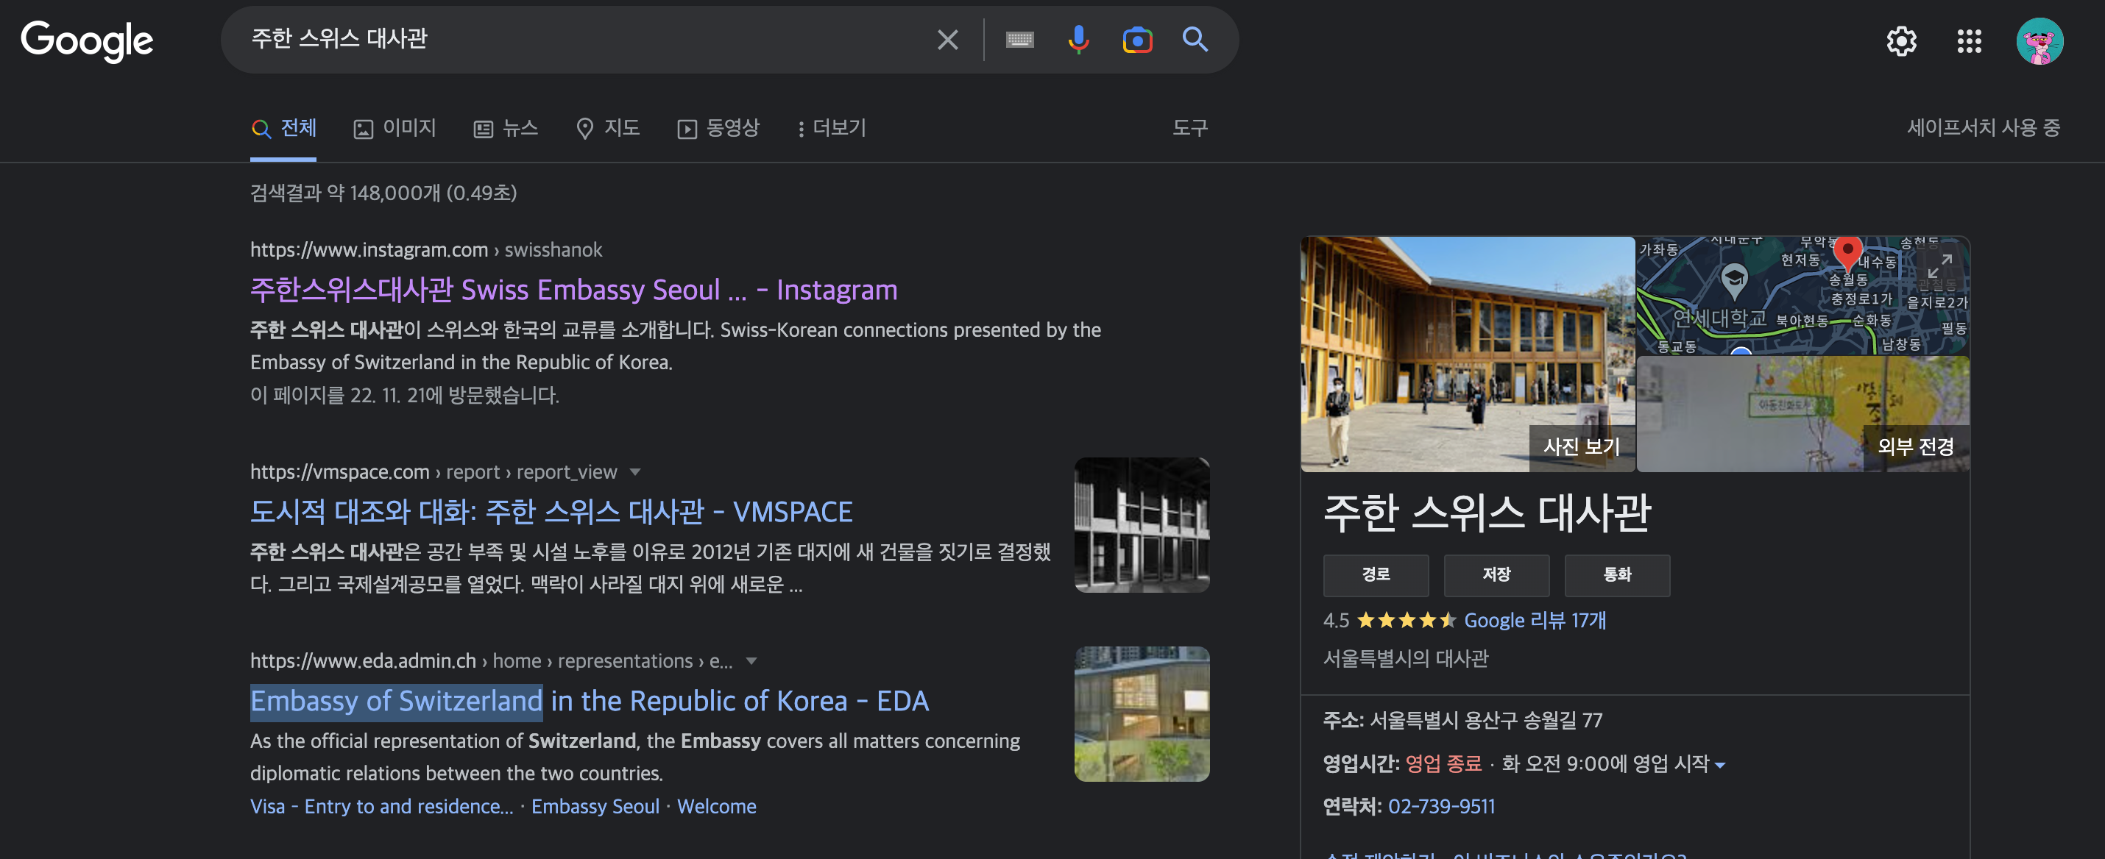Switch to the 뉴스 news tab
Image resolution: width=2105 pixels, height=859 pixels.
(x=506, y=128)
